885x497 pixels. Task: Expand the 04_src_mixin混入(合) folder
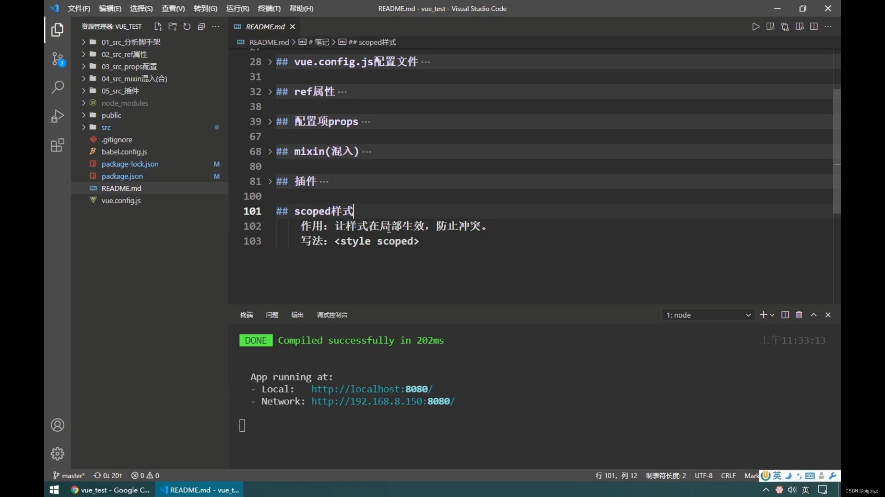[x=83, y=79]
